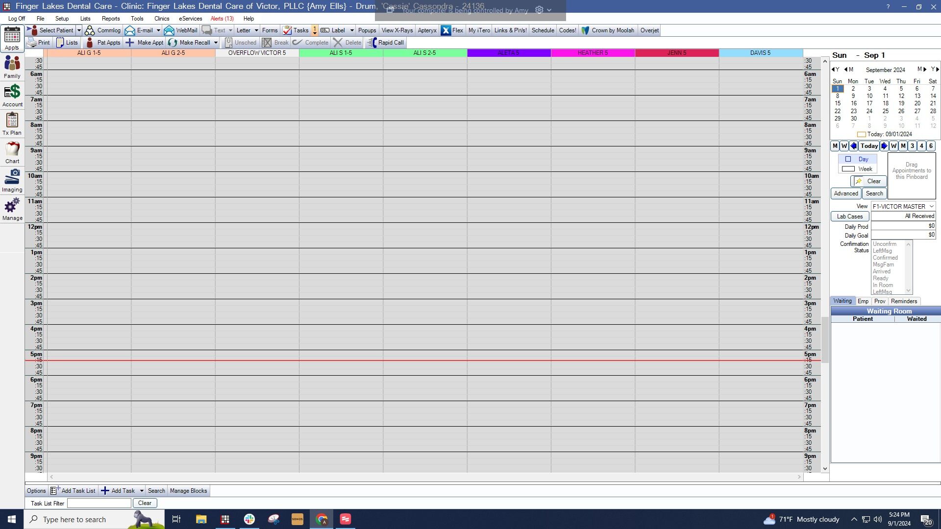Switch to the Reminders tab
This screenshot has height=529, width=941.
pos(904,301)
